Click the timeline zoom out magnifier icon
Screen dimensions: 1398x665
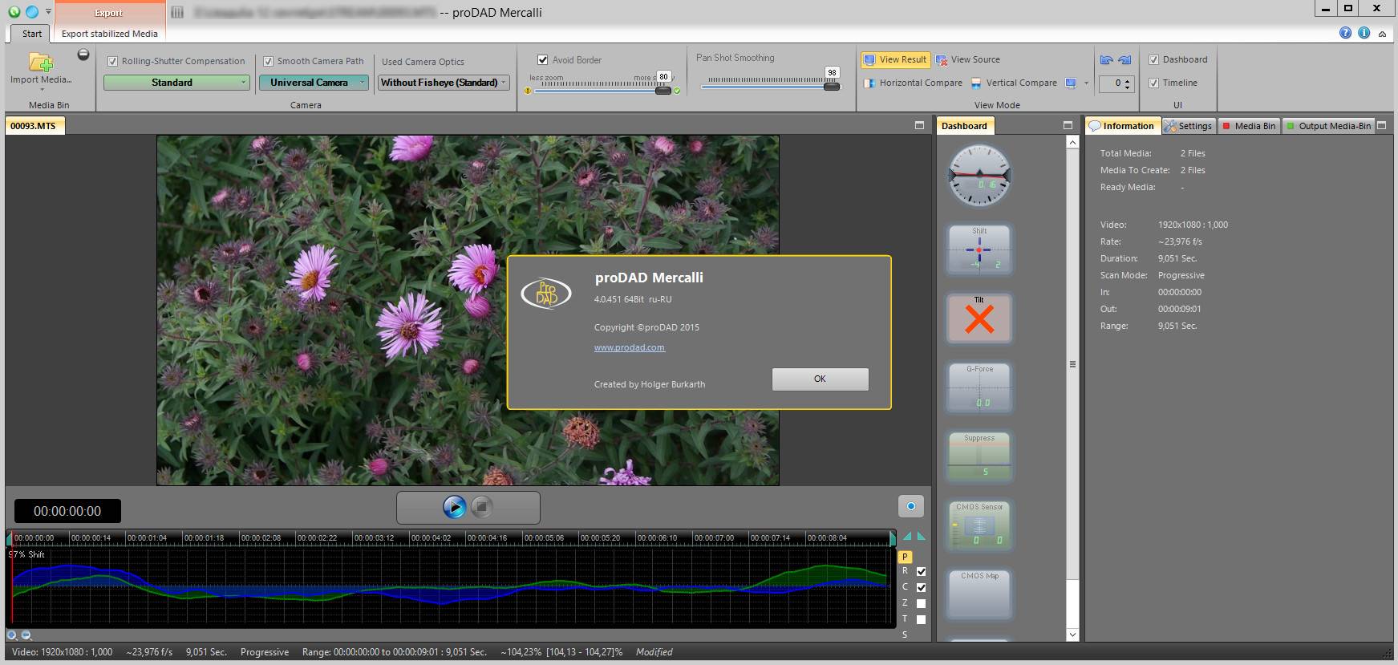tap(26, 635)
